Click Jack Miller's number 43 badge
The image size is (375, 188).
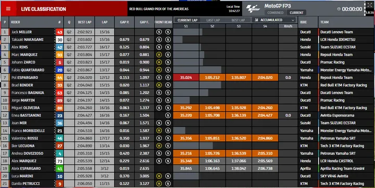click(59, 32)
